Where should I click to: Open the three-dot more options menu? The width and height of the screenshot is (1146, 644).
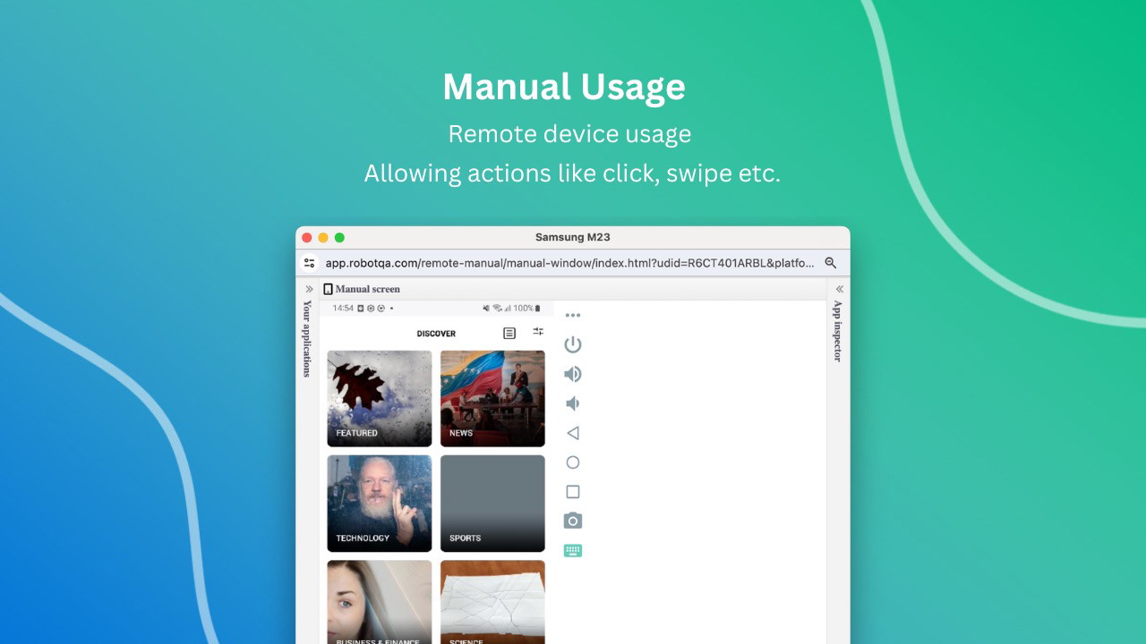(x=573, y=315)
